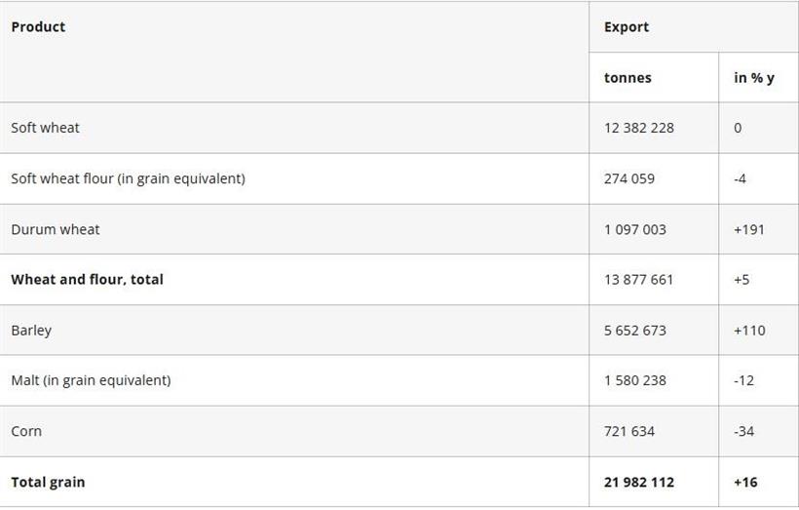Image resolution: width=799 pixels, height=510 pixels.
Task: Click the Durum wheat row label
Action: (56, 229)
